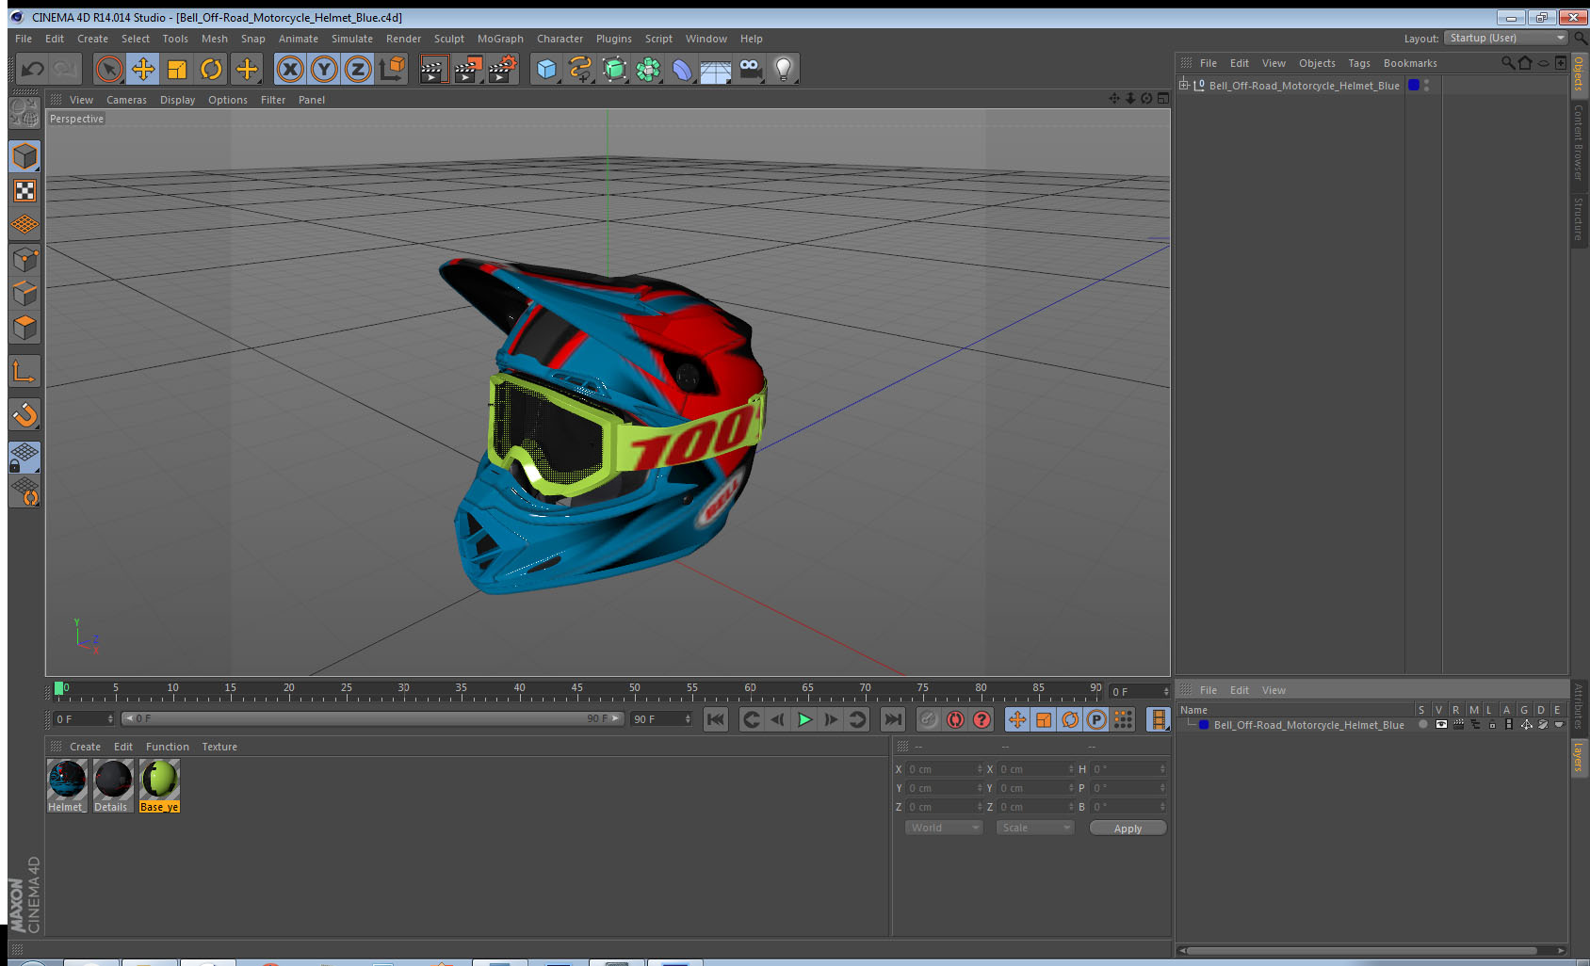Click Record Active Objects key button
This screenshot has width=1590, height=966.
(929, 719)
